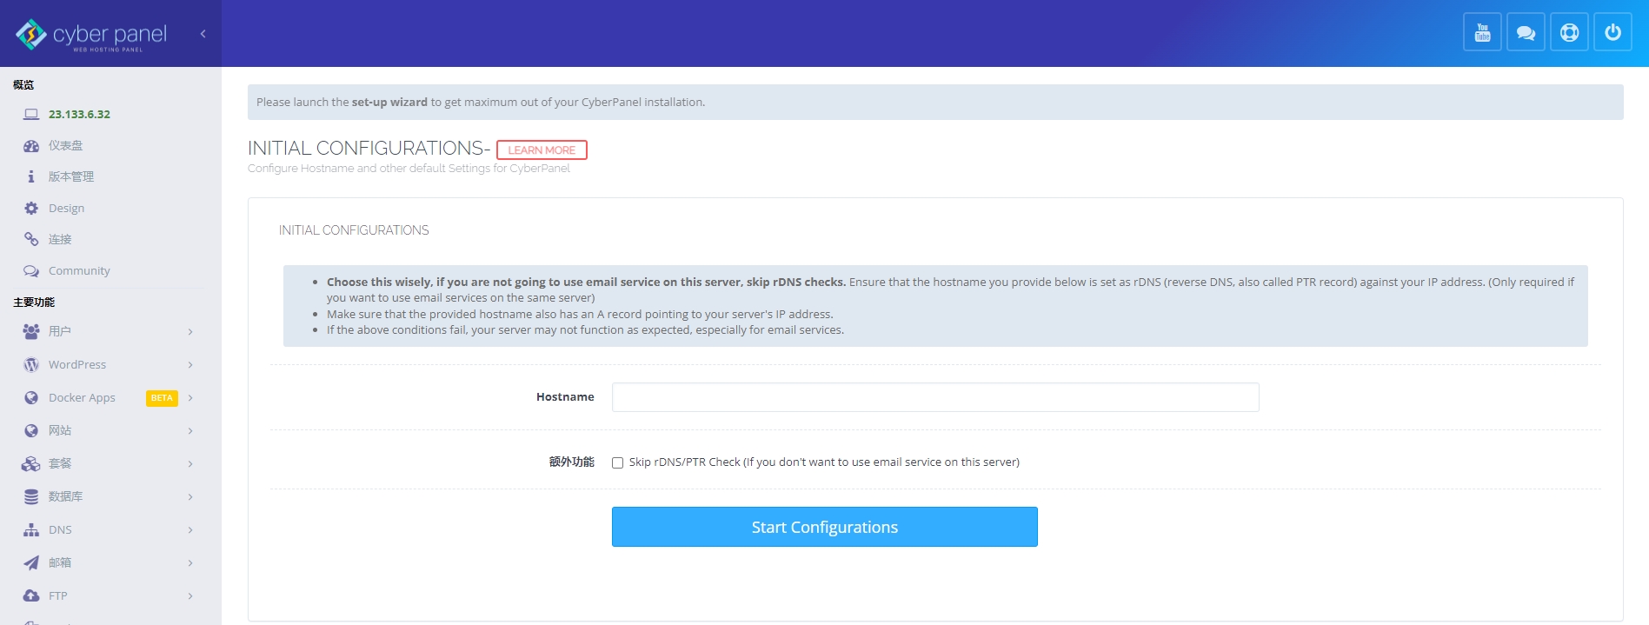This screenshot has height=625, width=1649.
Task: Click the sitemap icon beside DNS
Action: click(x=31, y=530)
